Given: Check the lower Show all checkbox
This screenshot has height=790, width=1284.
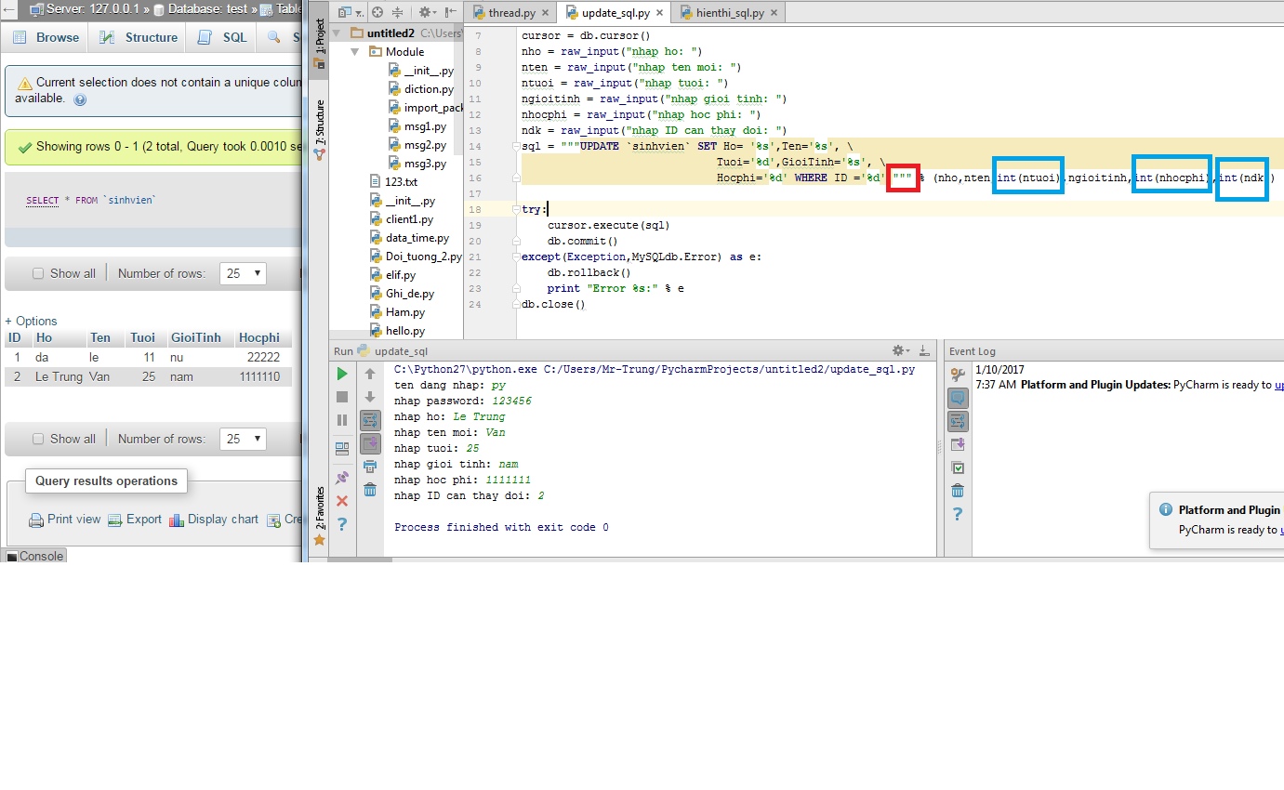Looking at the screenshot, I should click(38, 440).
